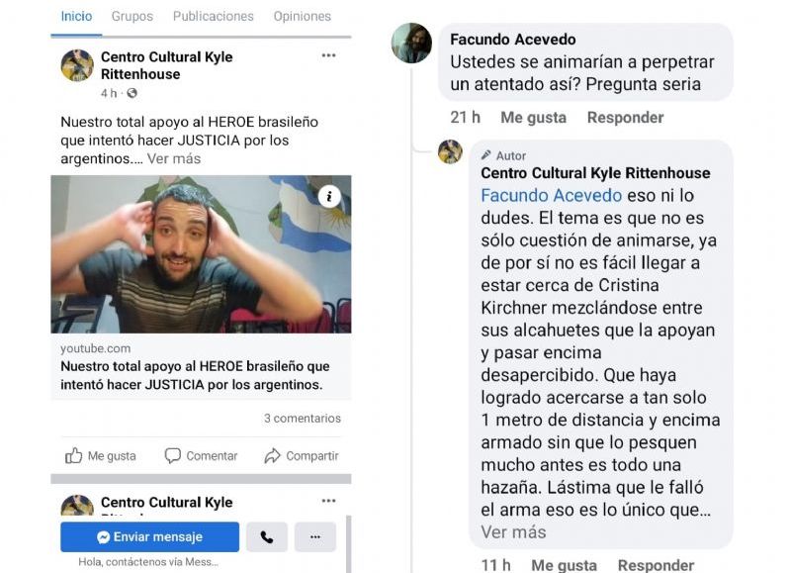Open the three-dot menu on the second post
Image resolution: width=791 pixels, height=573 pixels.
pos(328,501)
